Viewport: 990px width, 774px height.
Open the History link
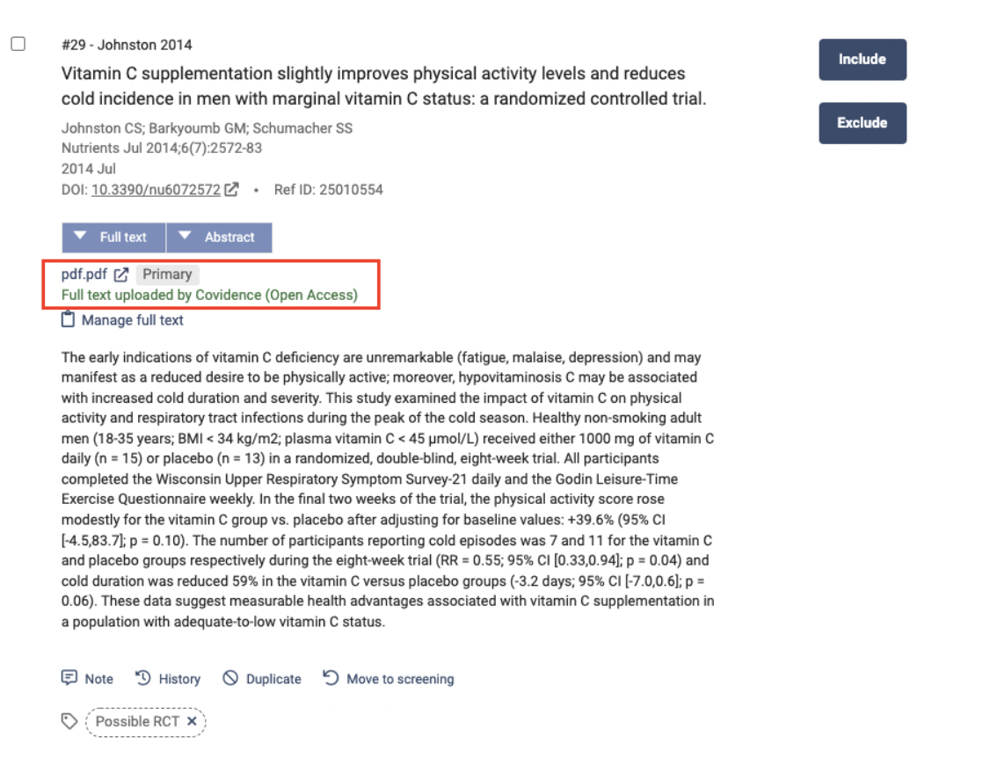179,679
